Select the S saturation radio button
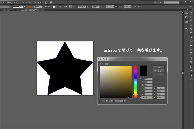 (x=140, y=82)
